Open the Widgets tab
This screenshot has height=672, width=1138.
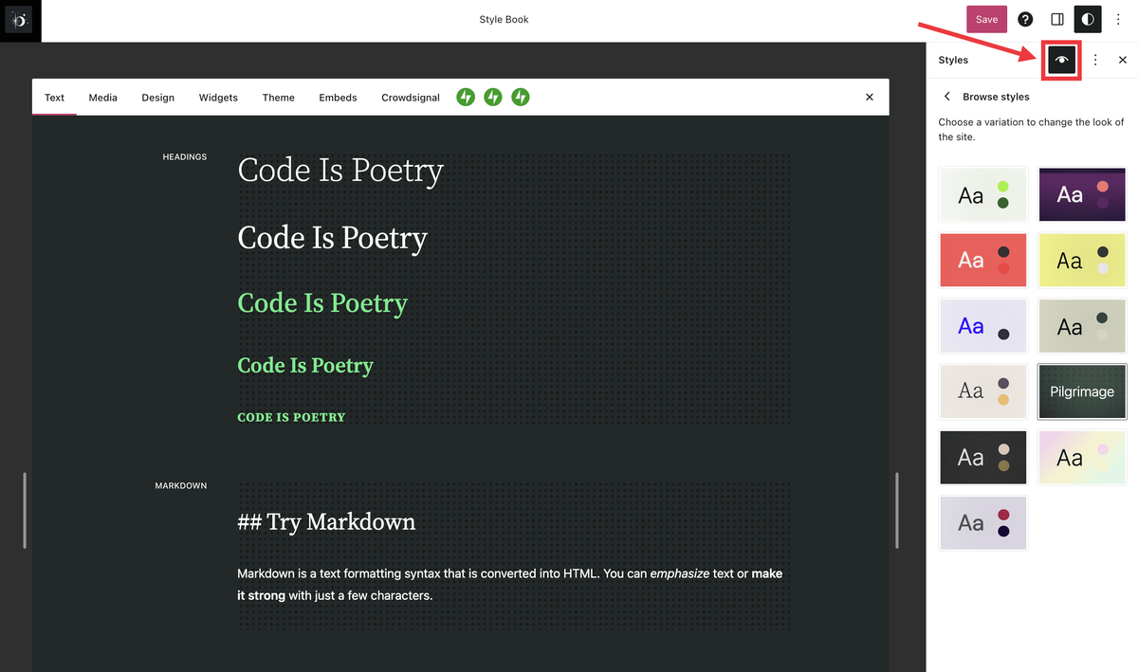tap(218, 98)
